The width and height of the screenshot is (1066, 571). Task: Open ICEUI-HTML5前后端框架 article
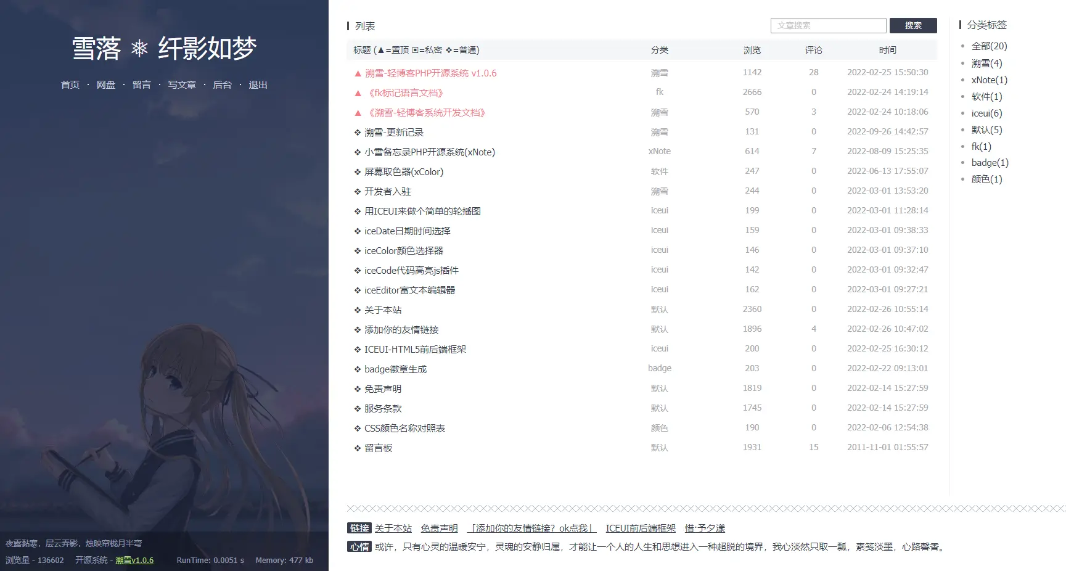[415, 350]
